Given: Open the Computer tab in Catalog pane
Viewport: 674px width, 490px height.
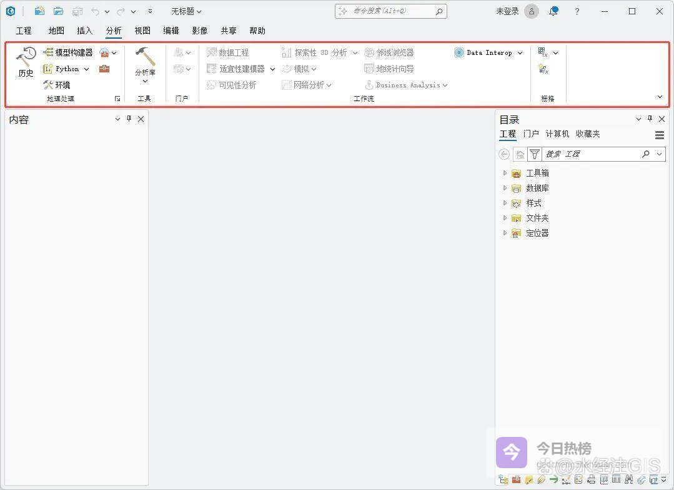Looking at the screenshot, I should (557, 134).
